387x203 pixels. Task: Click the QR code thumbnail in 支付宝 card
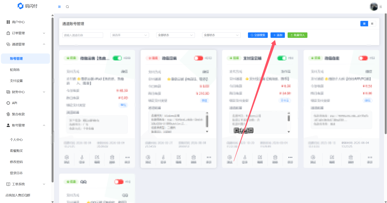point(243,130)
